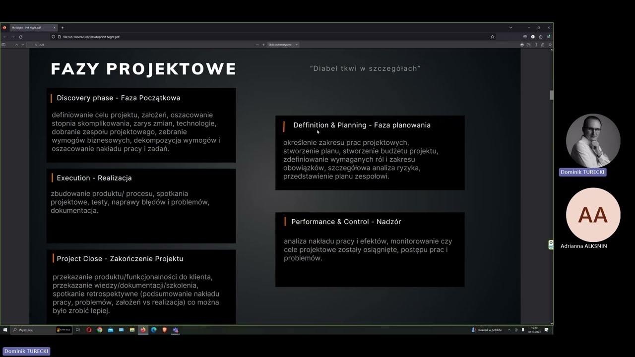Zoom out the PDF document
Viewport: 635px width, 357px height.
coord(257,45)
